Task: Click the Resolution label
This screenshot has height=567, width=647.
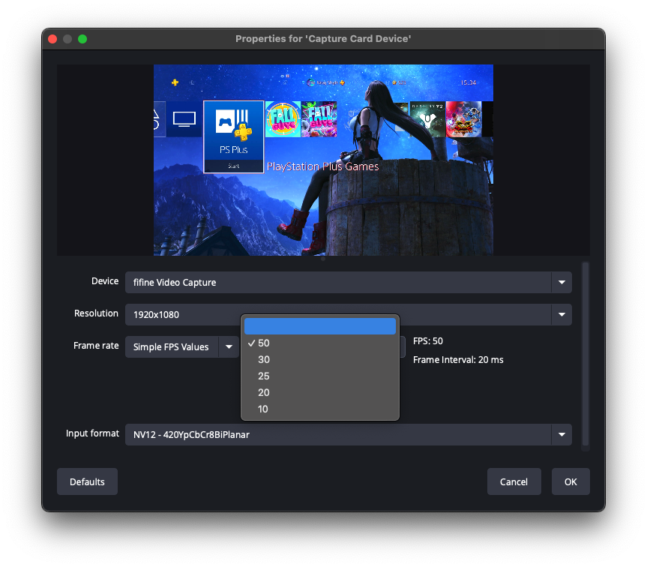Action: tap(96, 313)
